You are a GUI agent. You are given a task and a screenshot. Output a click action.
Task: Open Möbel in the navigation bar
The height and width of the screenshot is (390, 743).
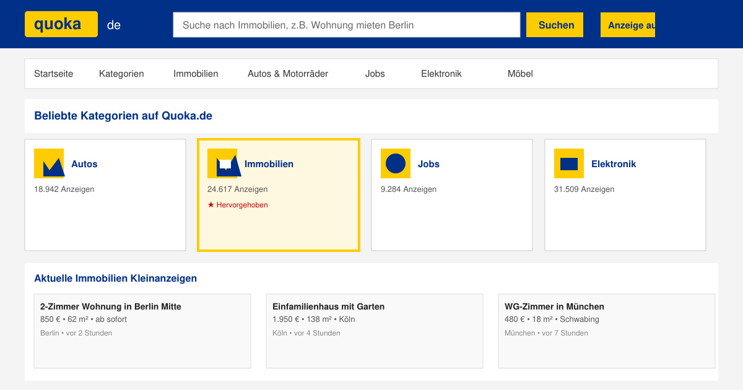coord(520,74)
